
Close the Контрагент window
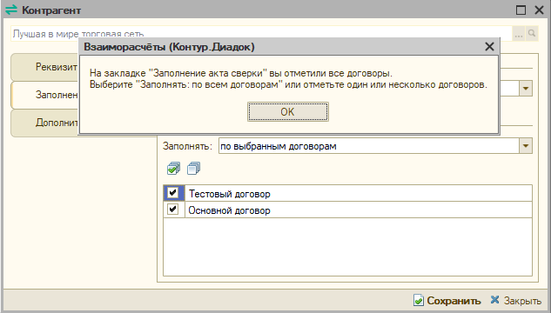coord(539,10)
